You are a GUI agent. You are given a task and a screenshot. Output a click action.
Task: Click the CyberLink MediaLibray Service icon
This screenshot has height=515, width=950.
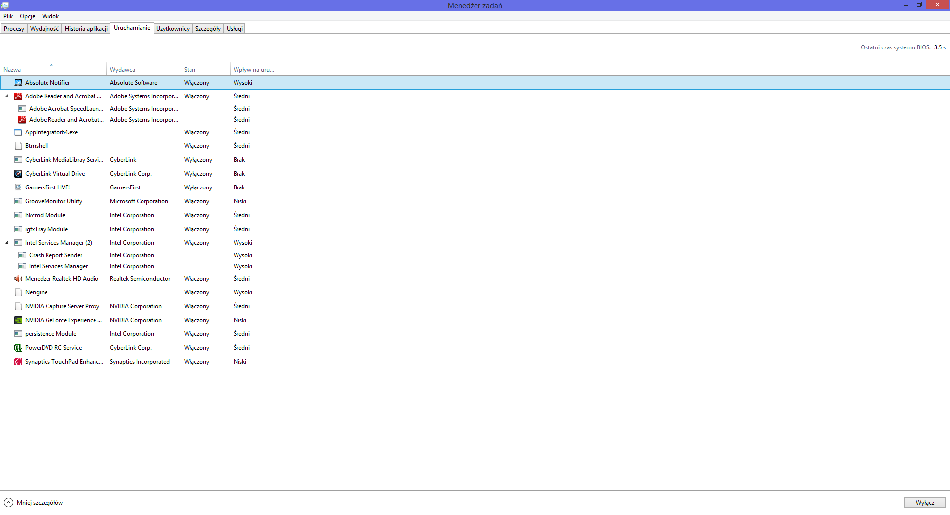click(x=18, y=160)
